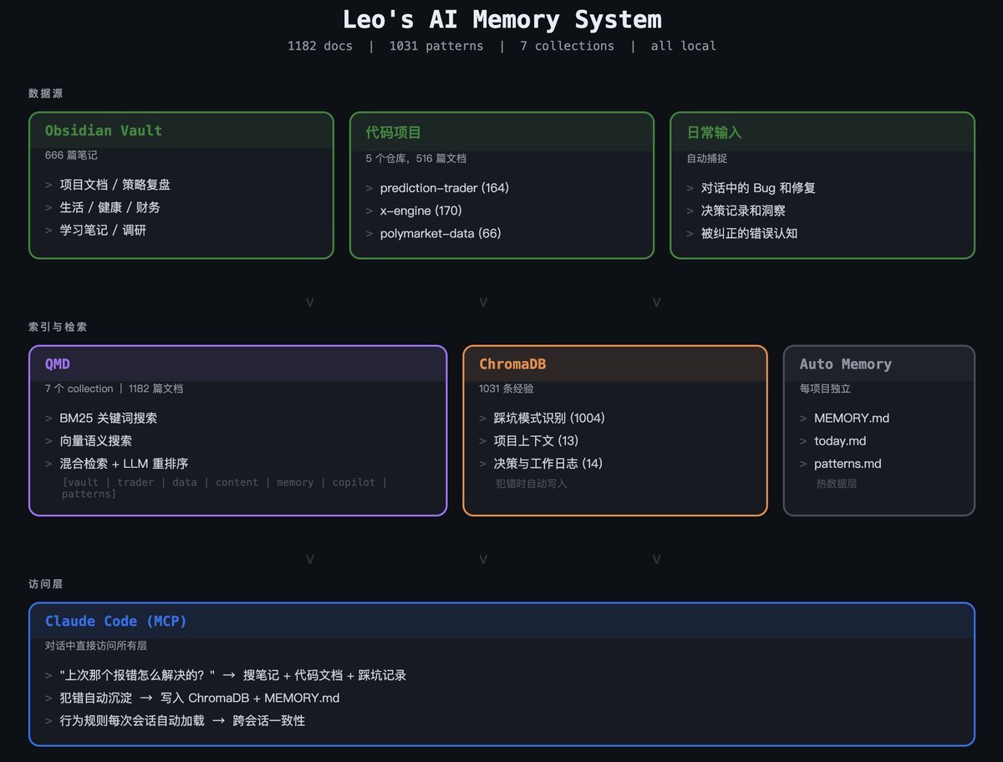Click the Obsidian Vault card header
The width and height of the screenshot is (1003, 762).
[x=104, y=130]
